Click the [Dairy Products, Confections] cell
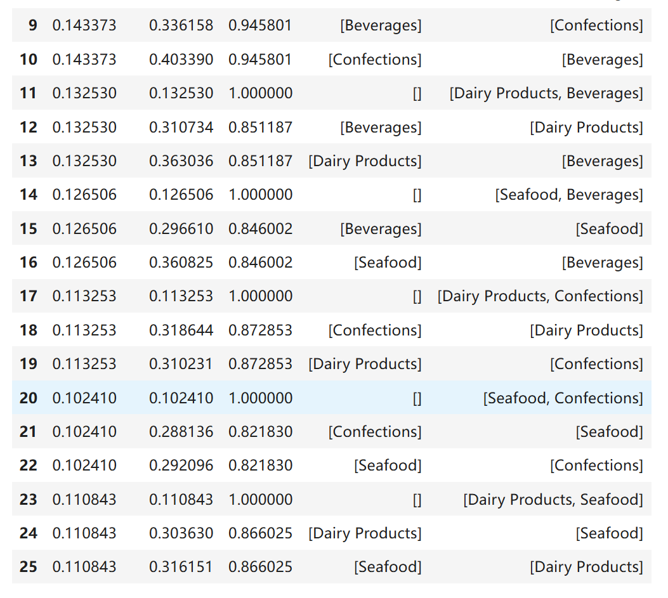668x598 pixels. pos(540,296)
